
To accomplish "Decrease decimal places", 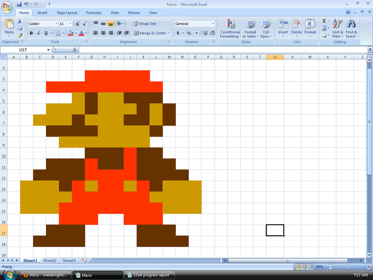I will [x=212, y=33].
